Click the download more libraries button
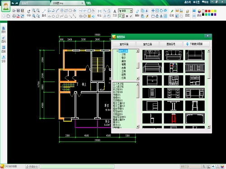226x169 pixels. [196, 44]
